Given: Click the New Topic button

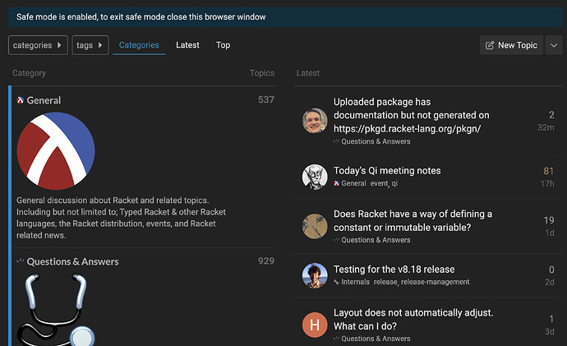Looking at the screenshot, I should coord(511,45).
